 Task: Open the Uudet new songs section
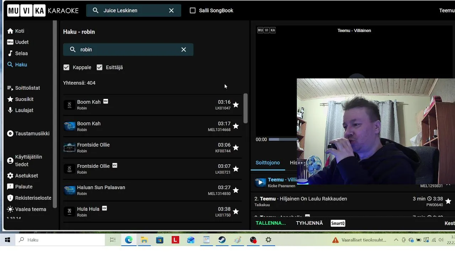click(18, 42)
